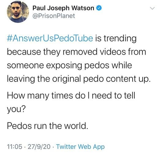Open the tweet options chevron menu
161x154 pixels.
(x=152, y=8)
